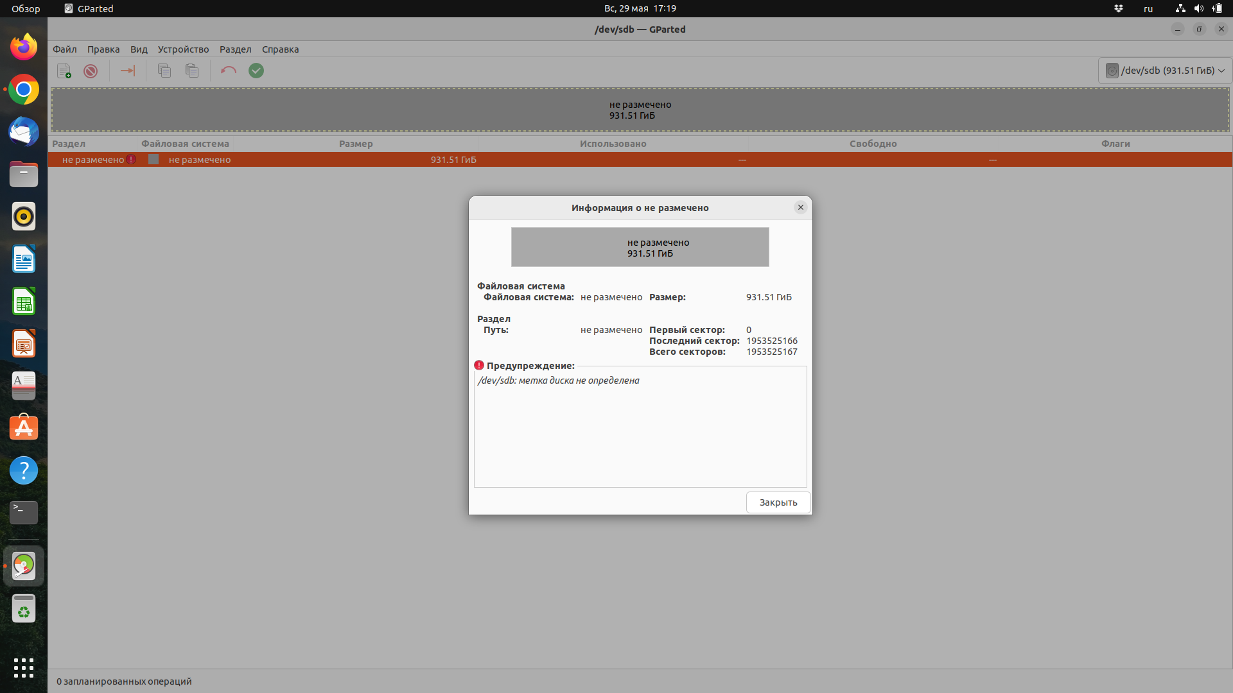1233x693 pixels.
Task: Click the gray unallocated swatch in the row
Action: (x=153, y=160)
